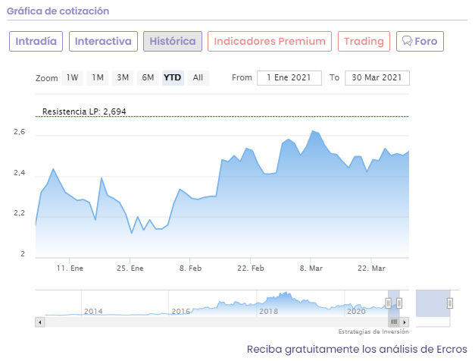Switch to the Interactiva chart tab
Image resolution: width=475 pixels, height=361 pixels.
click(x=103, y=41)
